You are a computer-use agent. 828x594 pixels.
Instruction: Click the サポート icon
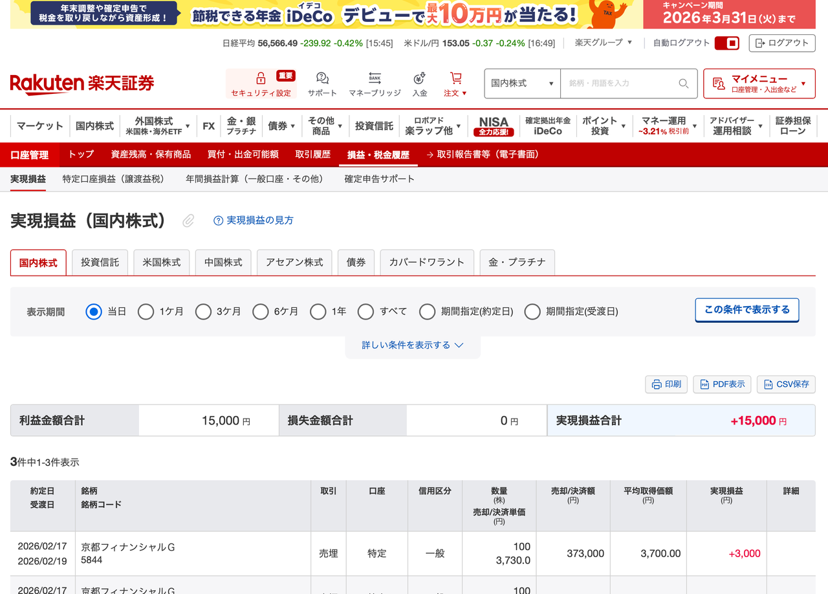321,78
